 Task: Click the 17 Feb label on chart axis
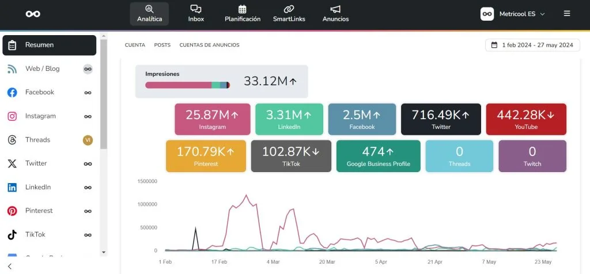click(219, 262)
